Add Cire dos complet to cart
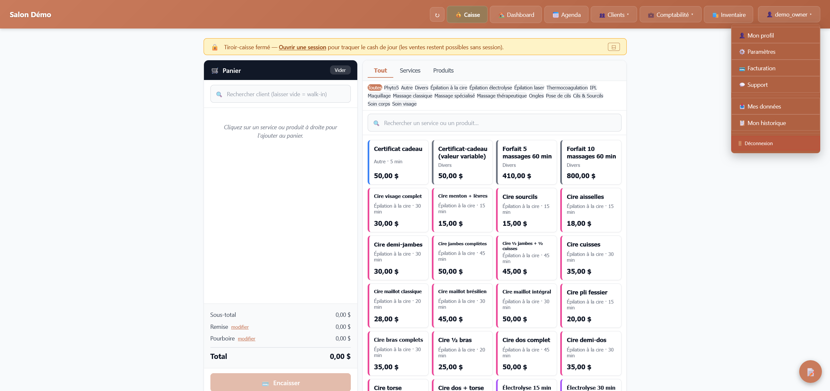This screenshot has height=391, width=830. coord(527,353)
